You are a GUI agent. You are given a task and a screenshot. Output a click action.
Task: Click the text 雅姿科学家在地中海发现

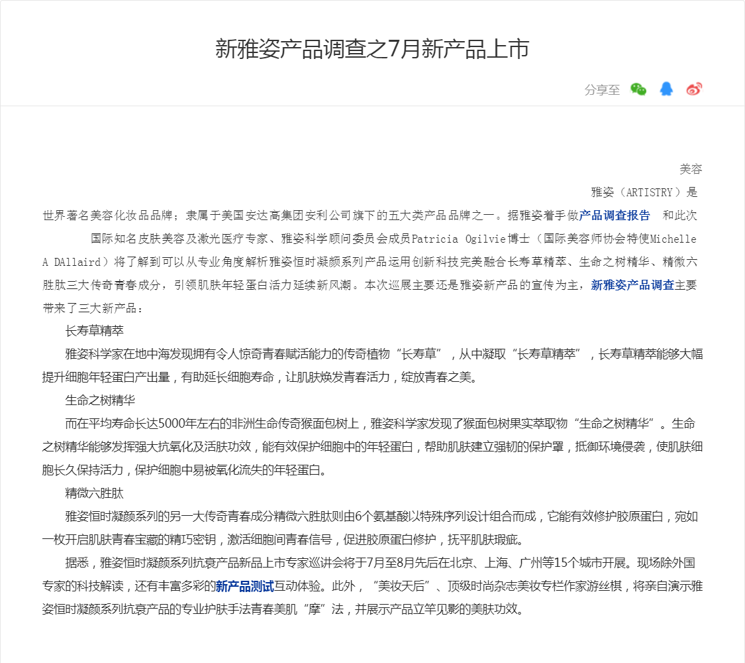128,354
